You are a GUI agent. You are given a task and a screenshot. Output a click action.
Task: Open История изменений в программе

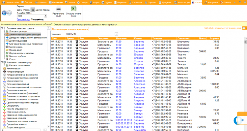[22, 75]
